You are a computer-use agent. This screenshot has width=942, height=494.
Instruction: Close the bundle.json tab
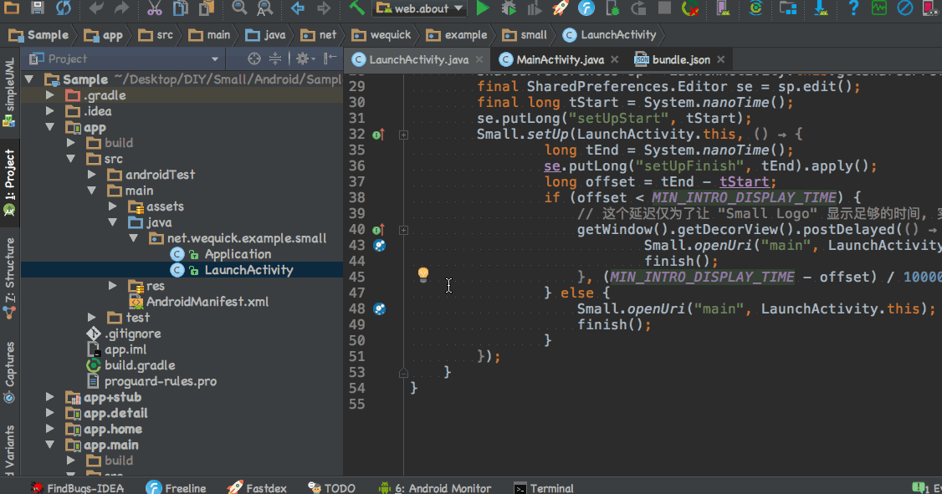(x=721, y=59)
